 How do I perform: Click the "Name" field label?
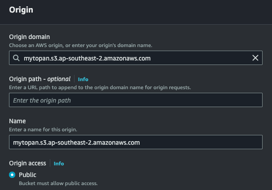click(x=18, y=121)
